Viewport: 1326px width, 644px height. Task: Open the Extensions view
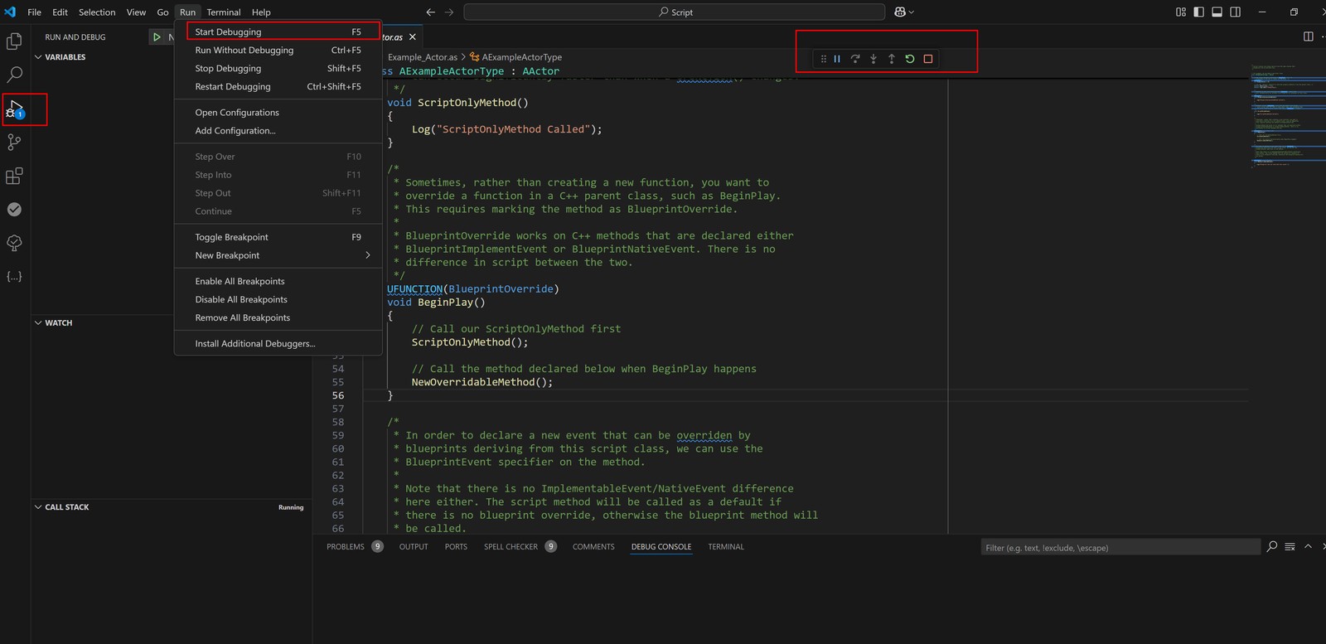coord(14,176)
